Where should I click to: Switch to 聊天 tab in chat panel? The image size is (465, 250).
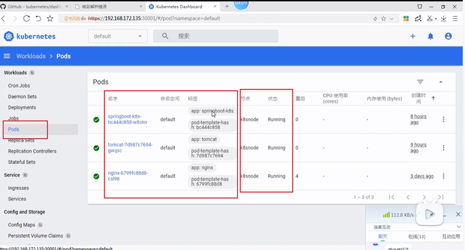(x=382, y=236)
